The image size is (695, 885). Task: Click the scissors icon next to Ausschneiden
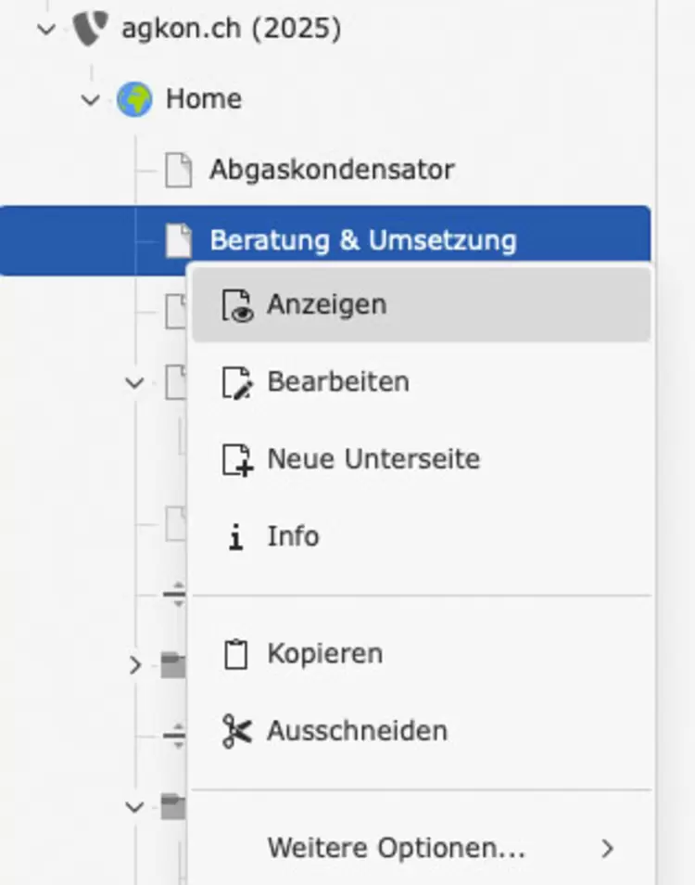point(236,732)
